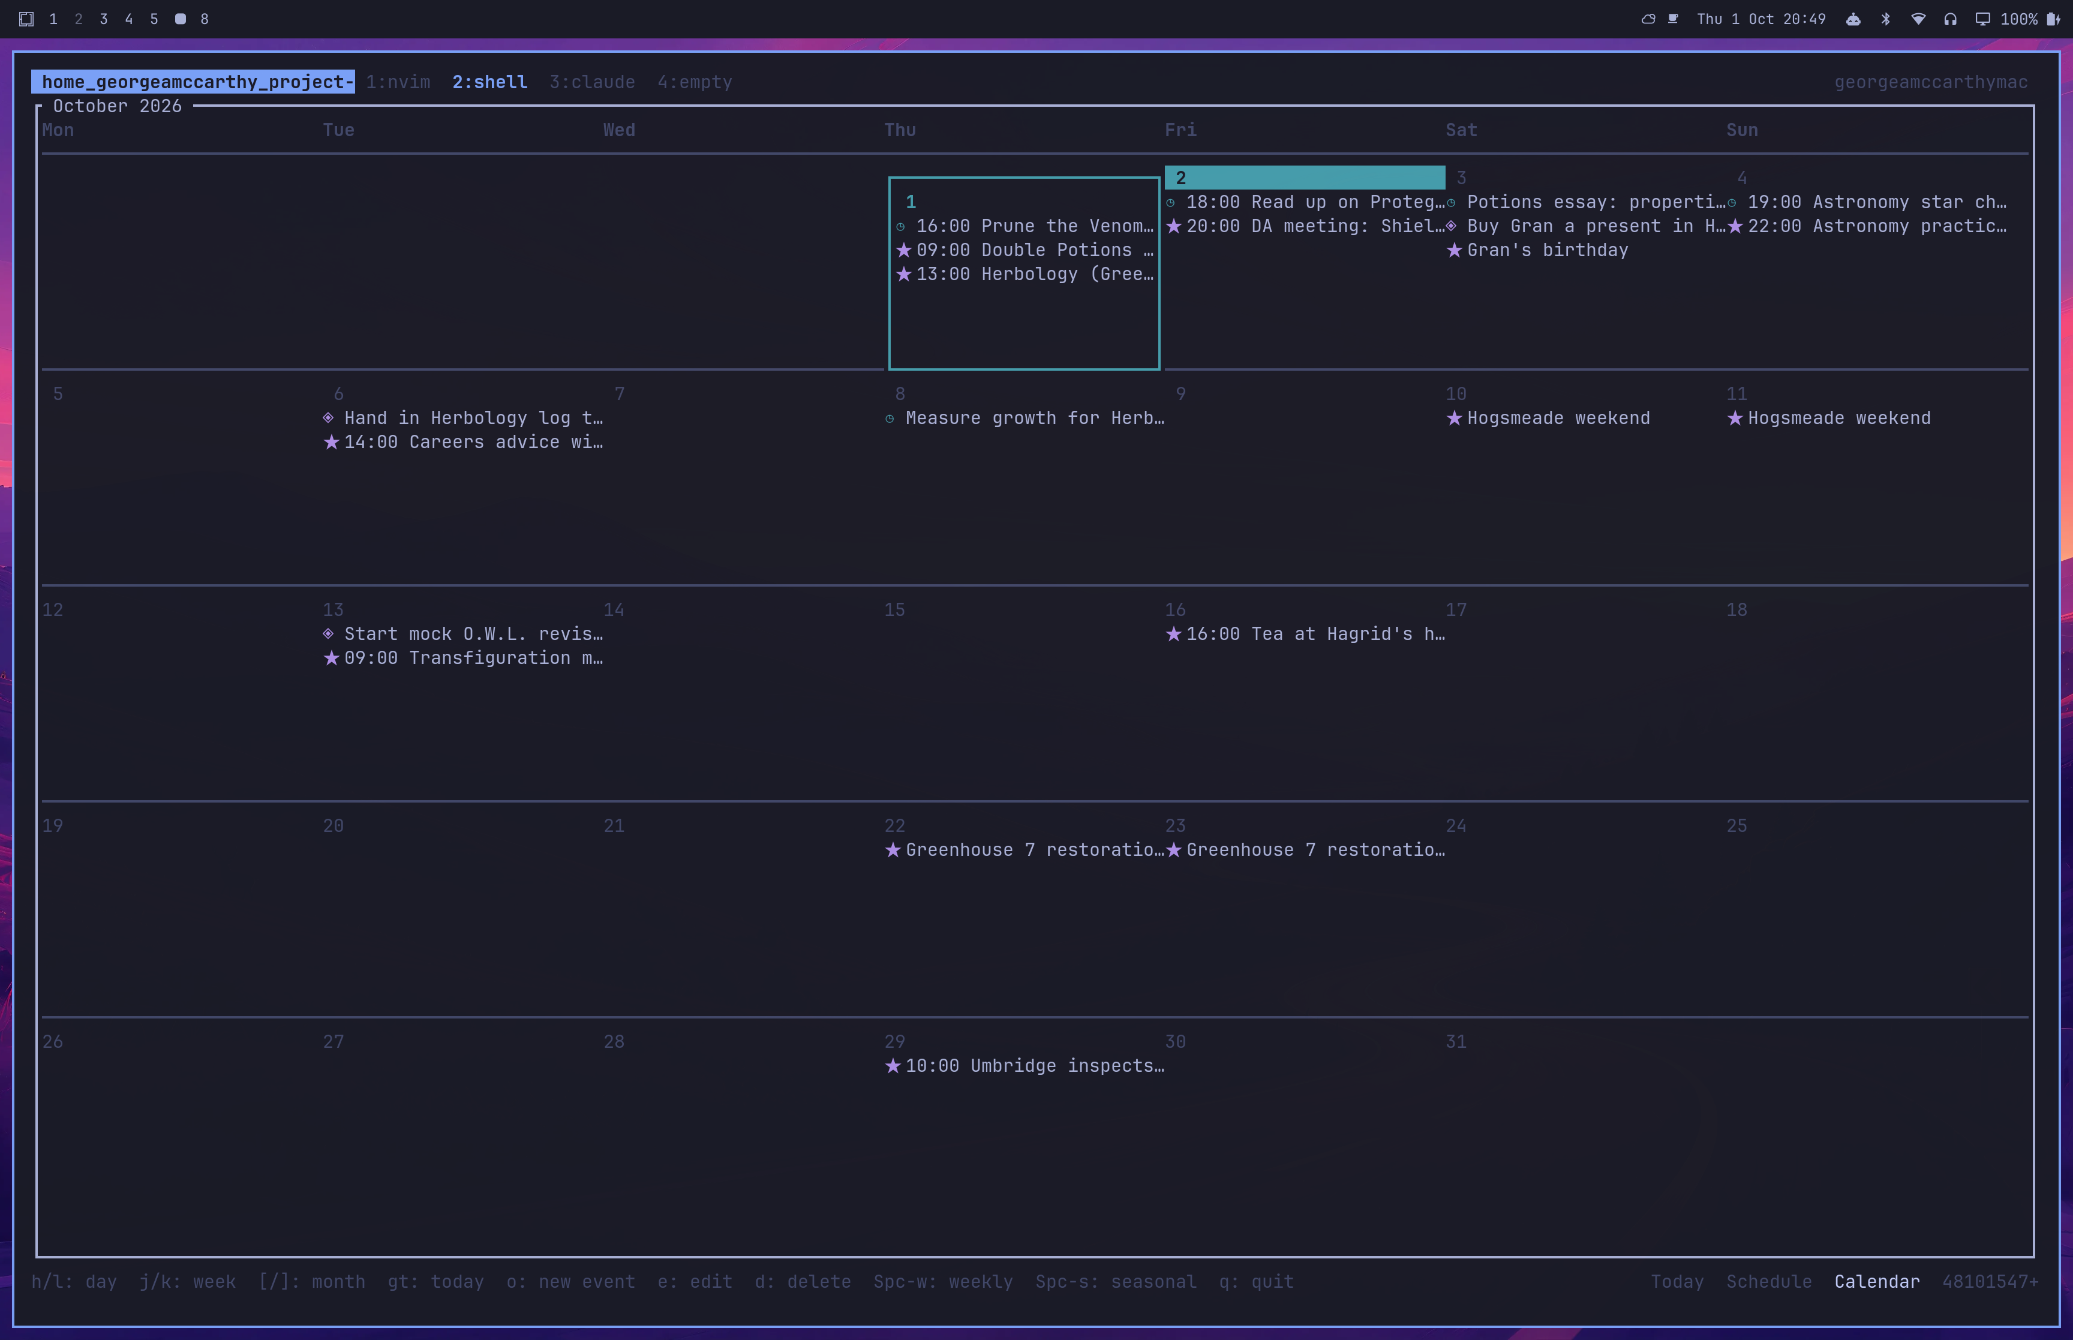This screenshot has width=2073, height=1340.
Task: Switch to the Schedule view
Action: click(1768, 1282)
